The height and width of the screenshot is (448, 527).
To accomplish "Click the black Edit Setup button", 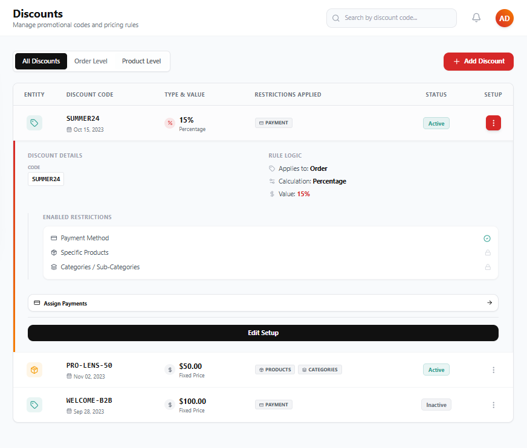I will (263, 333).
